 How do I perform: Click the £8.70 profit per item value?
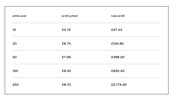pos(66,85)
